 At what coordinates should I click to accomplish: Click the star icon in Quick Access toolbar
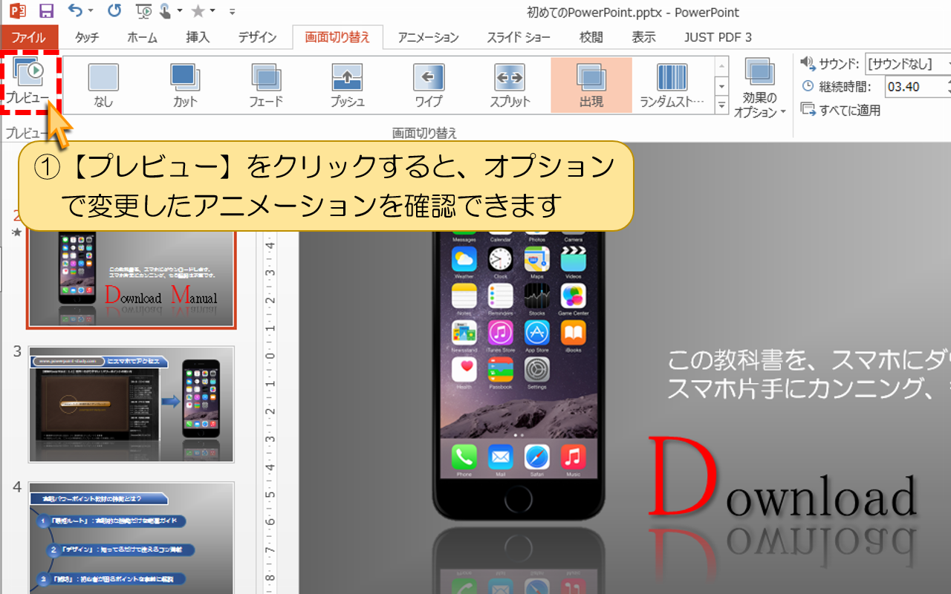(x=198, y=11)
